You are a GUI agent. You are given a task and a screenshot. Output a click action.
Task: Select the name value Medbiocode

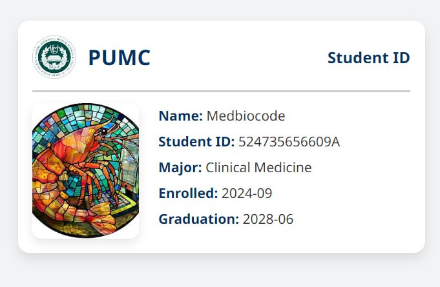click(246, 116)
